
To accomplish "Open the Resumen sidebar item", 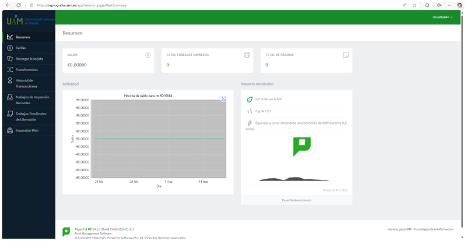I will pyautogui.click(x=29, y=37).
